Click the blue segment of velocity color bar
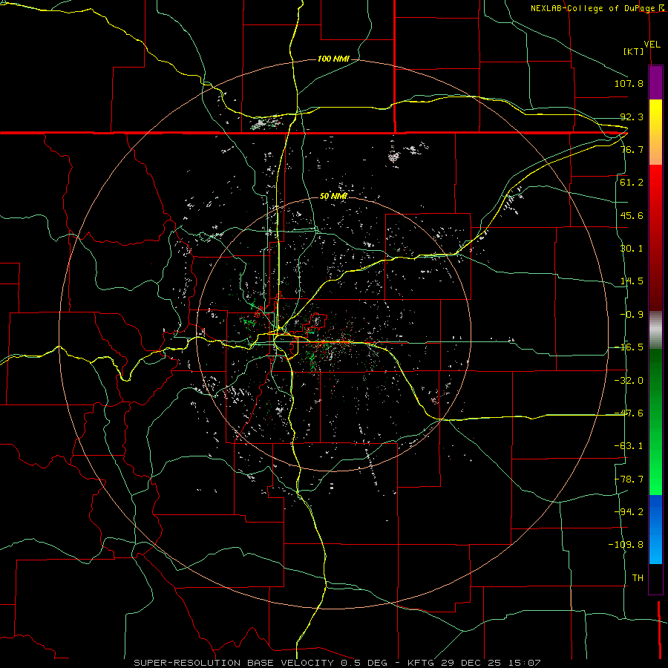 tap(655, 529)
